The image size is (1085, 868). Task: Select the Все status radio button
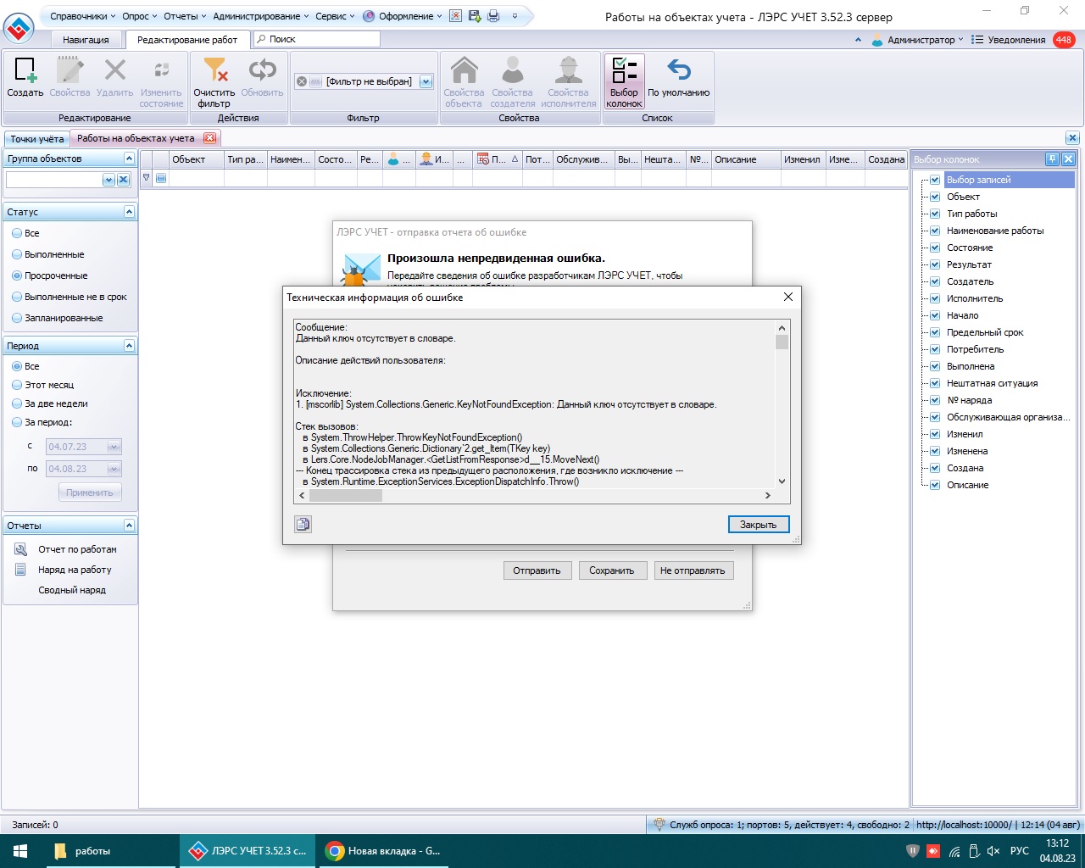pyautogui.click(x=17, y=233)
